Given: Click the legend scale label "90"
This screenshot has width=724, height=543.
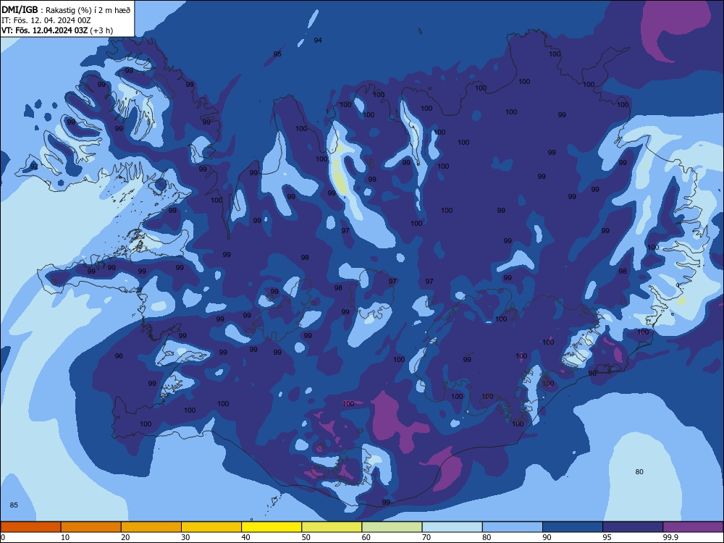Looking at the screenshot, I should (x=547, y=537).
